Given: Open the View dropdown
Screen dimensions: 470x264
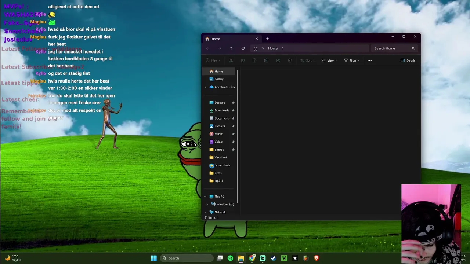Looking at the screenshot, I should coord(329,60).
